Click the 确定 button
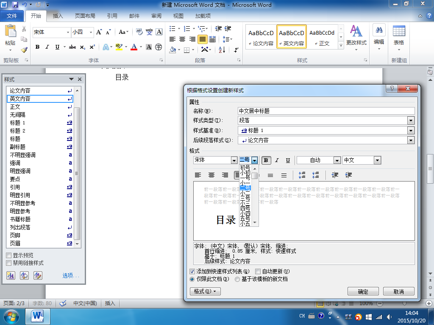The width and height of the screenshot is (434, 325). [x=363, y=291]
